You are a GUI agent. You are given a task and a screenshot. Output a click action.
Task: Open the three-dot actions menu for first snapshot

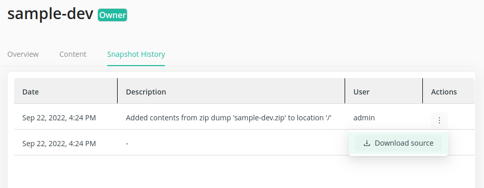[x=439, y=120]
